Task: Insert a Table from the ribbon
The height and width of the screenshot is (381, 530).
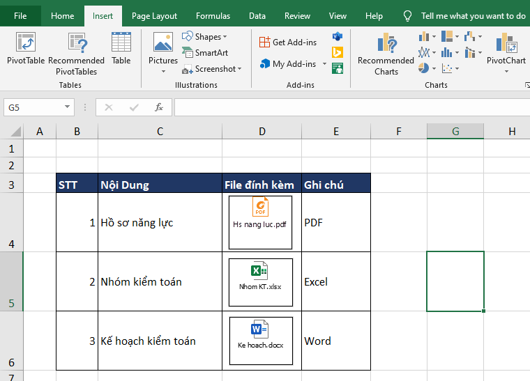Action: click(121, 43)
